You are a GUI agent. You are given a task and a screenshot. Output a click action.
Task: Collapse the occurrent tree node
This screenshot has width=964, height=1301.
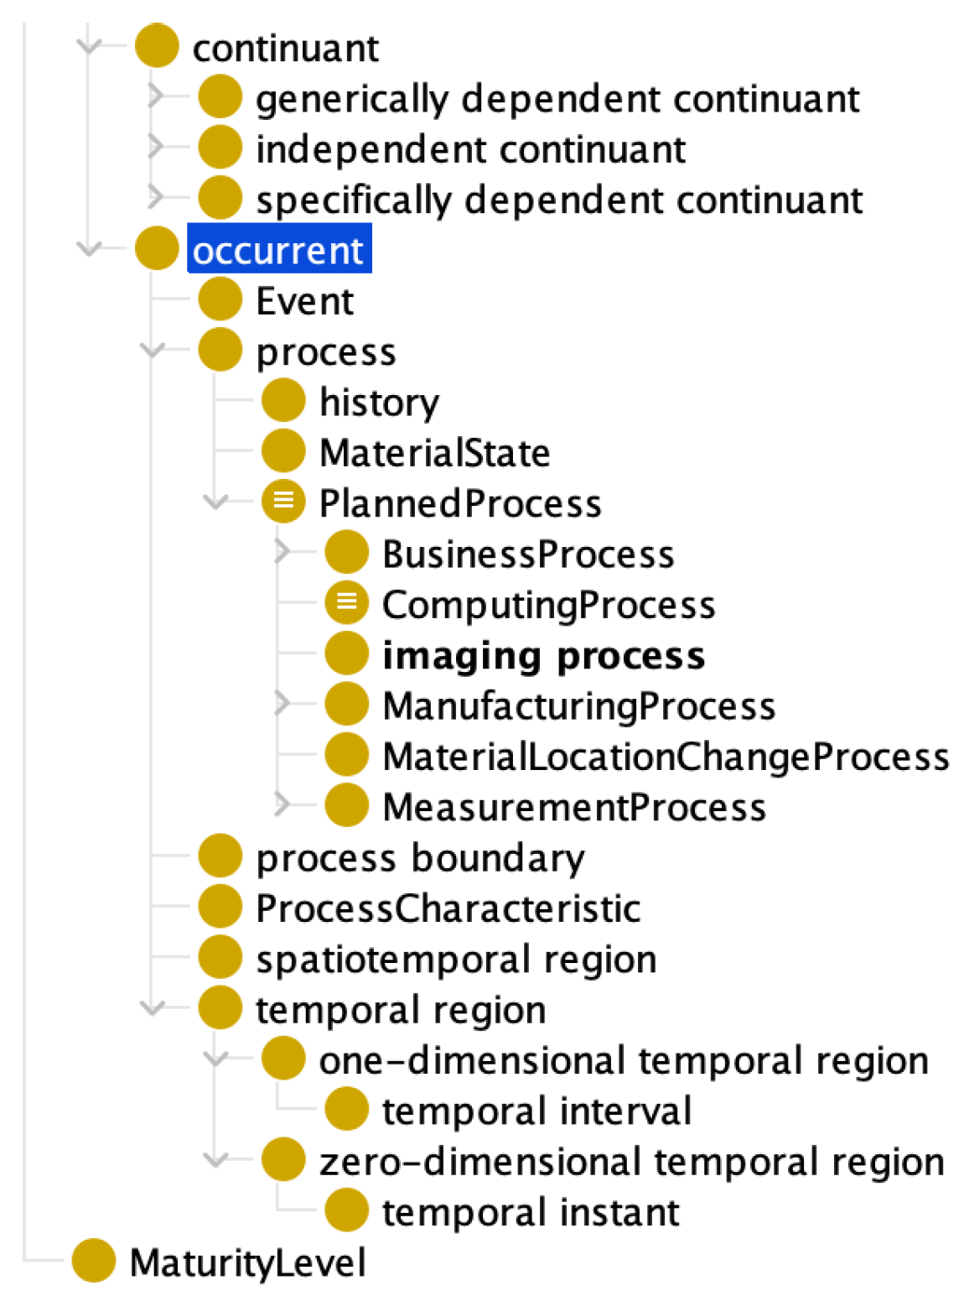click(x=90, y=248)
